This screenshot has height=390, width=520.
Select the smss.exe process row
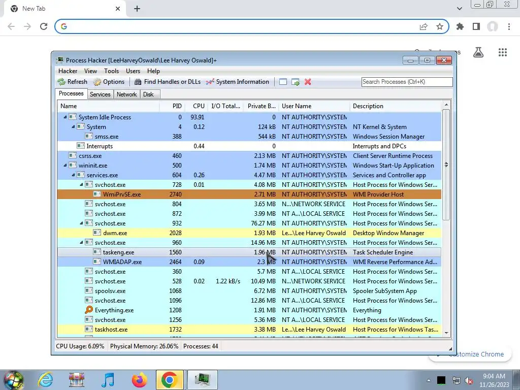pyautogui.click(x=249, y=136)
